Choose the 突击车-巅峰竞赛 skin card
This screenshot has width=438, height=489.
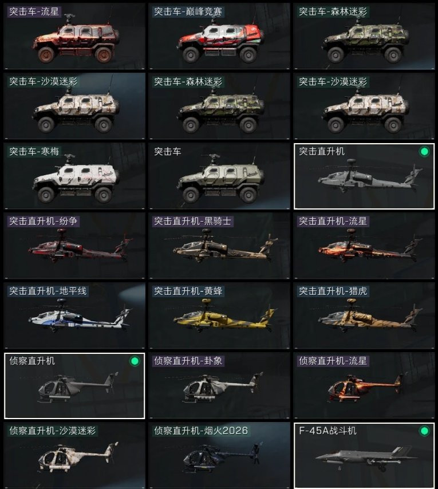219,37
